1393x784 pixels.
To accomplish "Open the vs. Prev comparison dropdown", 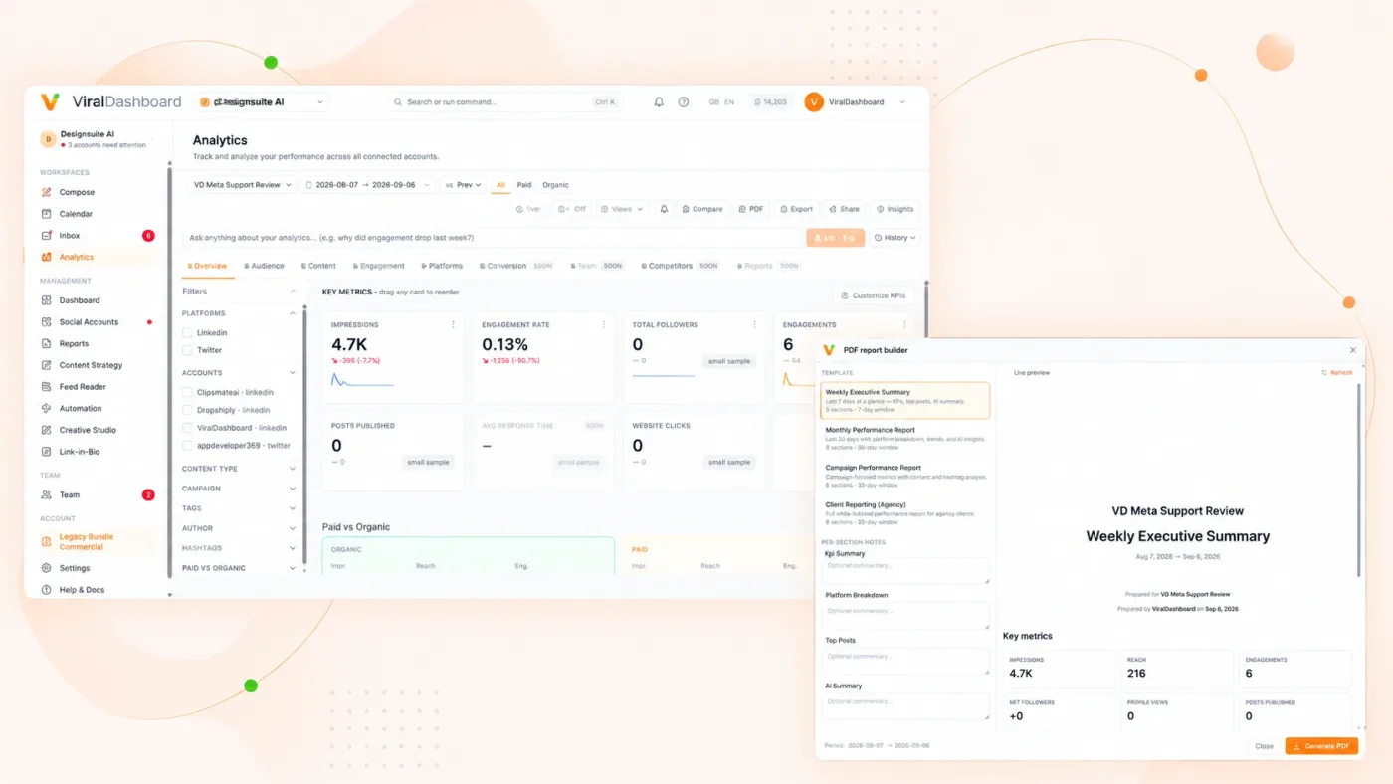I will pos(463,185).
